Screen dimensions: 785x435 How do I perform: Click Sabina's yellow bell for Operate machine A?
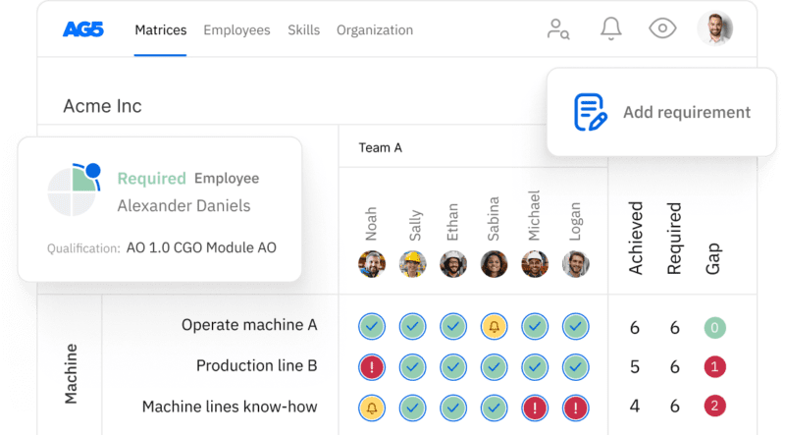point(494,326)
